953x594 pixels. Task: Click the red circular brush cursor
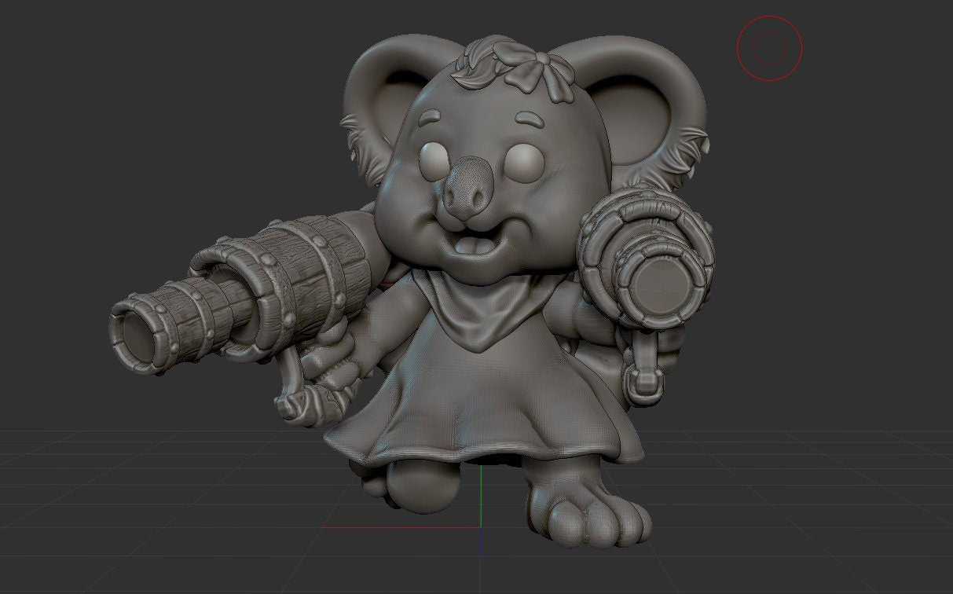[769, 48]
